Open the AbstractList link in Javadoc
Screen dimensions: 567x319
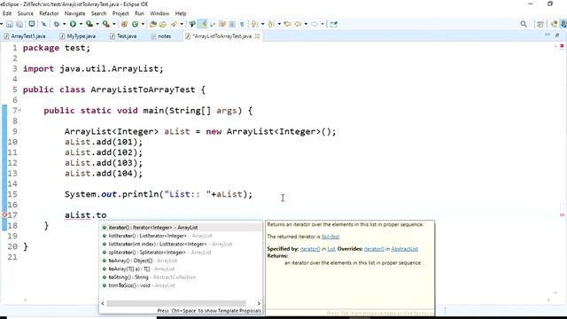404,249
